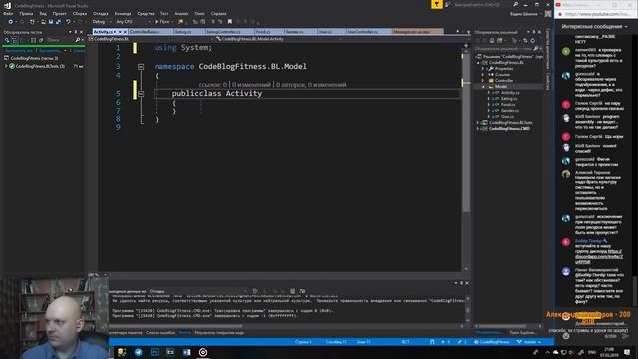Open the editor zoom percentage dropdown

[x=99, y=275]
